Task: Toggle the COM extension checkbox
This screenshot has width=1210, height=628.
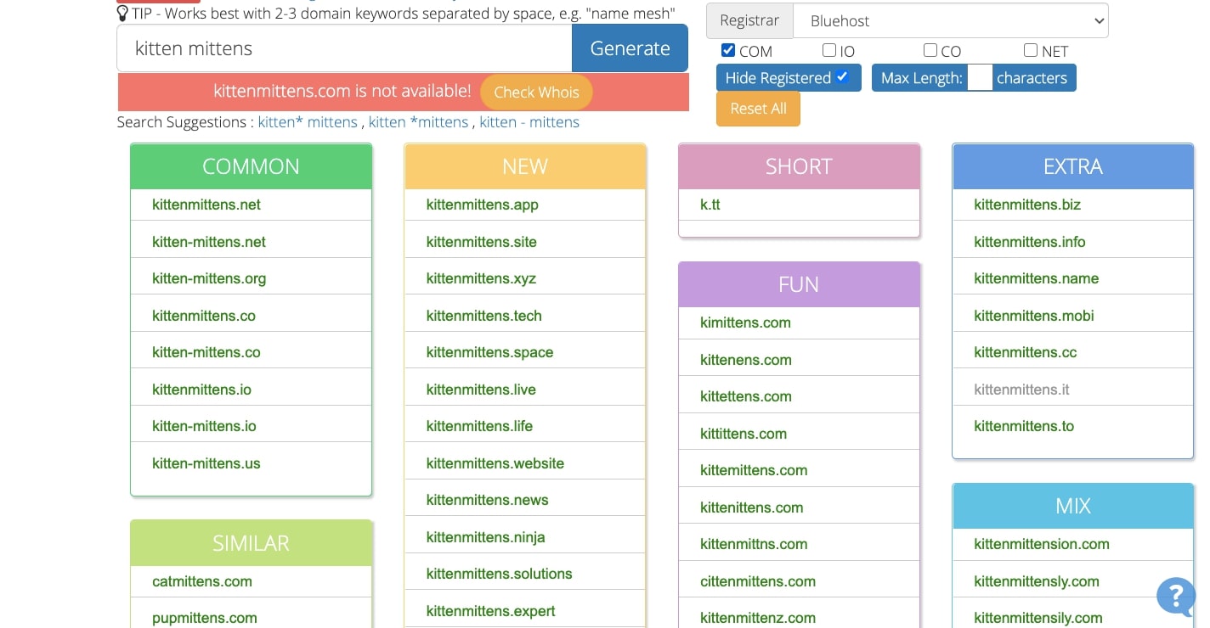Action: pyautogui.click(x=728, y=50)
